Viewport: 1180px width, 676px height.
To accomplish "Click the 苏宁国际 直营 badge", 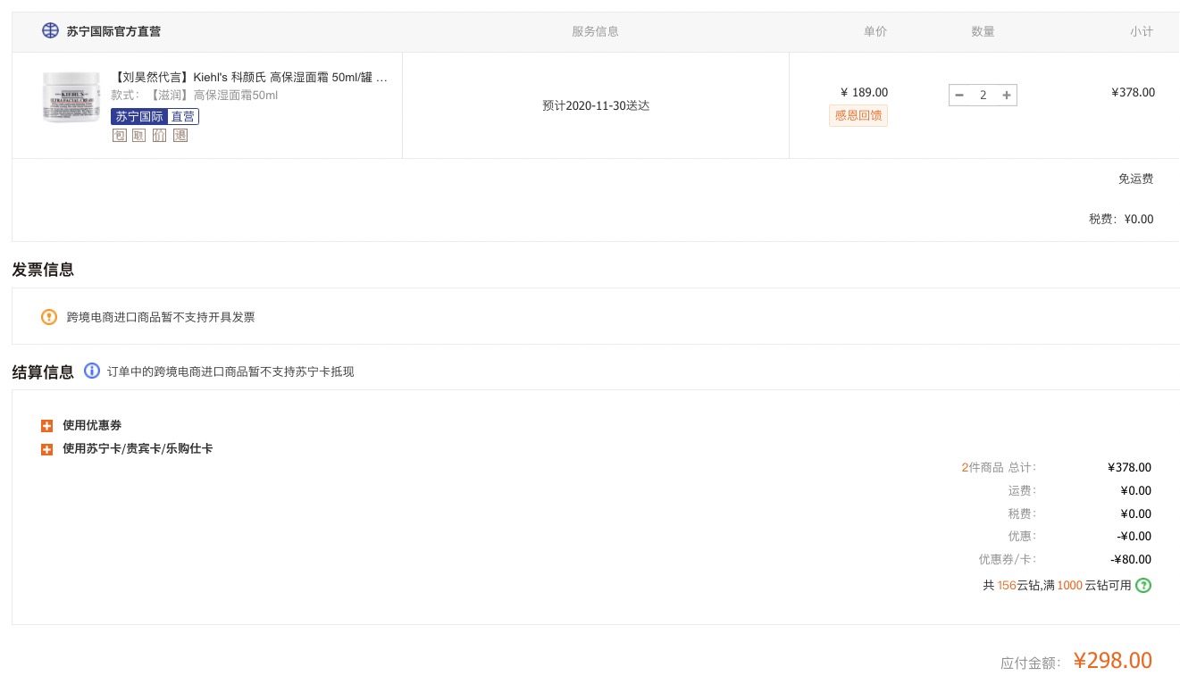I will (x=155, y=116).
